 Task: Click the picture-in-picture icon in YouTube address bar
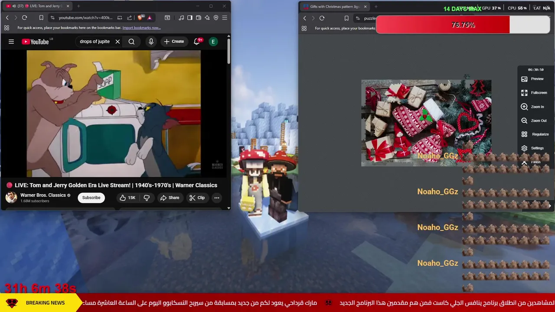[x=120, y=18]
